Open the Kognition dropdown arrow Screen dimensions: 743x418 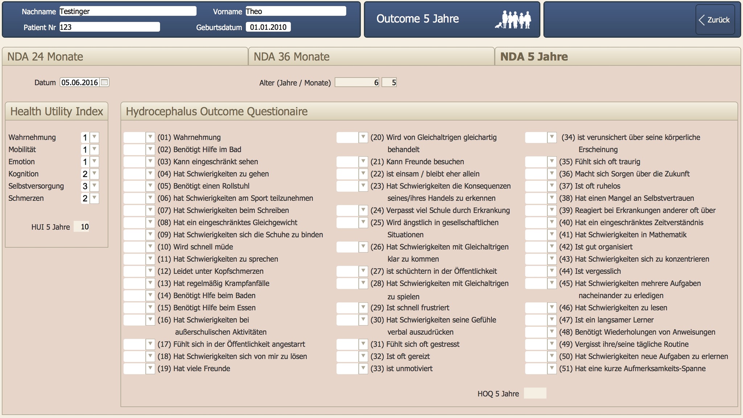point(94,174)
